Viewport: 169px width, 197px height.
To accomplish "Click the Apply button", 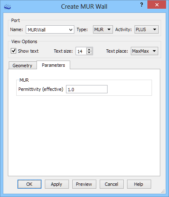I will pos(56,184).
